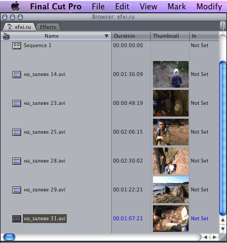The image size is (227, 243).
Task: Select the Sequence 1 icon
Action: [17, 45]
